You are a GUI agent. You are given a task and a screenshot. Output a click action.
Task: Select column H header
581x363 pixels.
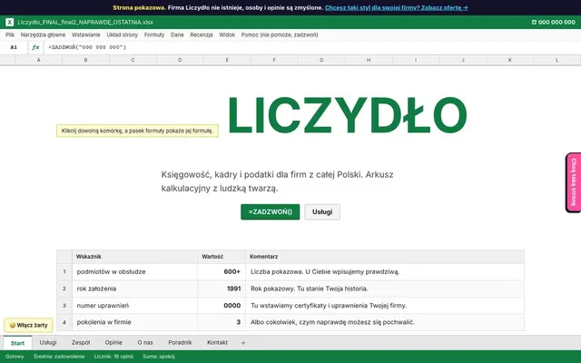click(369, 60)
